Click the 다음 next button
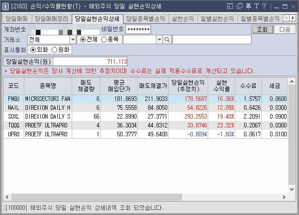Viewport: 299px width, 215px height. click(285, 29)
